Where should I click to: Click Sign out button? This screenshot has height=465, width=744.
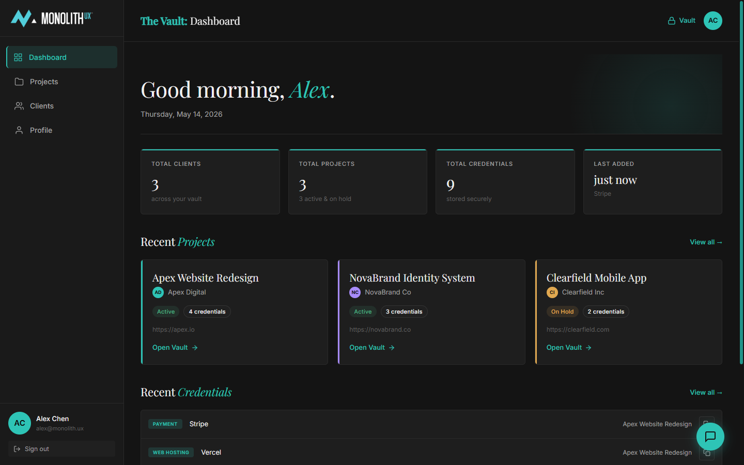(61, 449)
